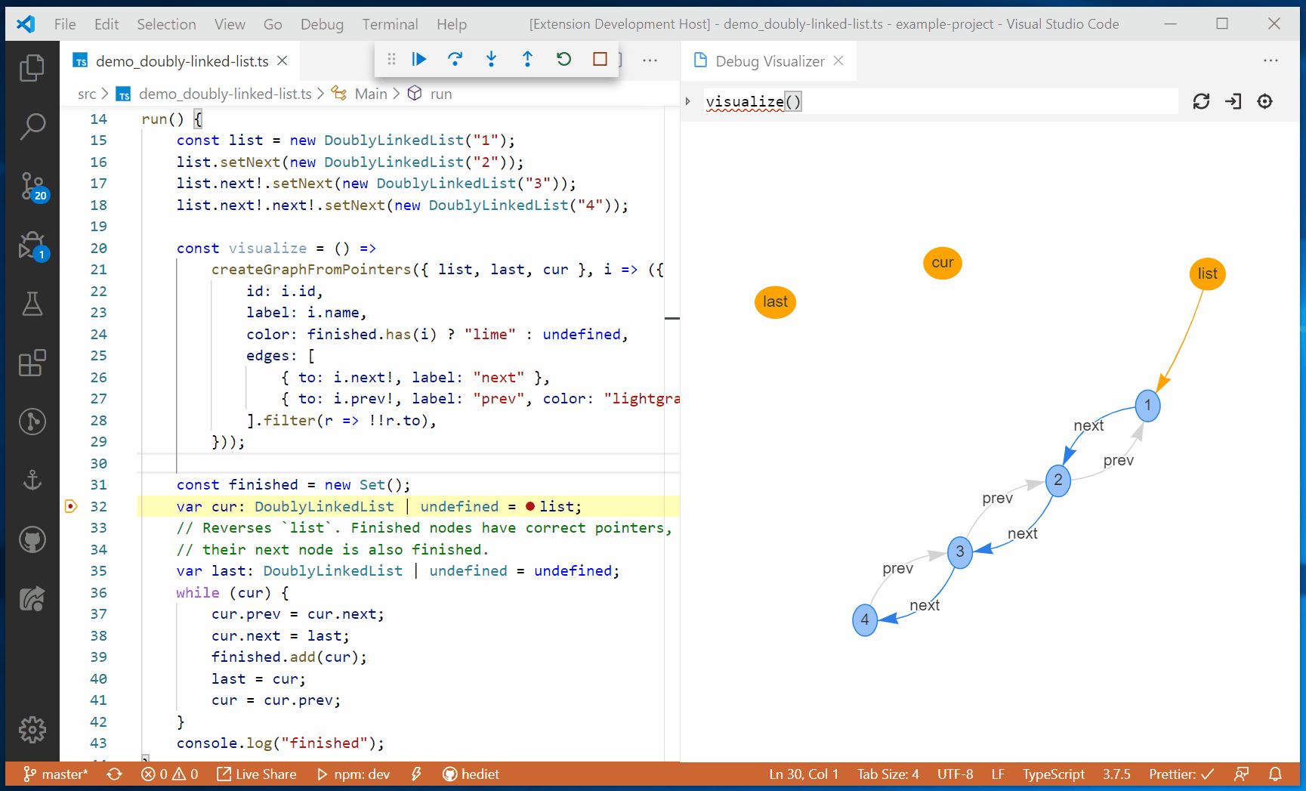Open the Terminal menu
The height and width of the screenshot is (791, 1306).
(x=390, y=24)
